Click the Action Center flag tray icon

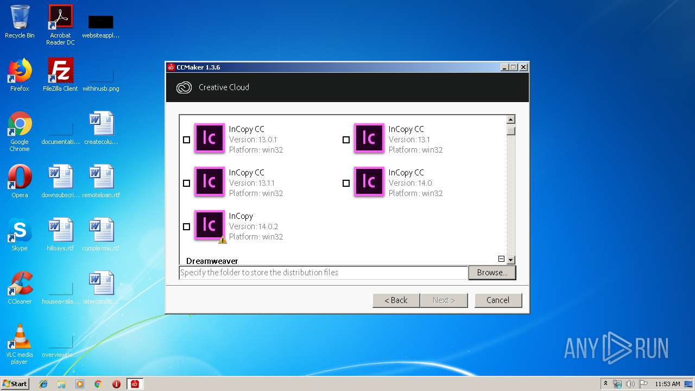coord(643,384)
